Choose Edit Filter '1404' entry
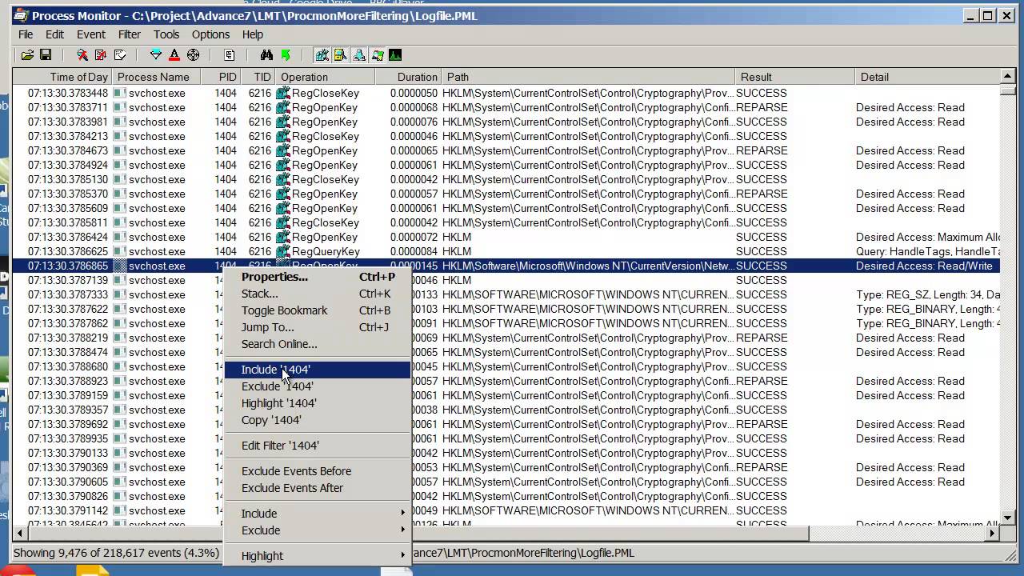This screenshot has width=1024, height=576. coord(317,446)
